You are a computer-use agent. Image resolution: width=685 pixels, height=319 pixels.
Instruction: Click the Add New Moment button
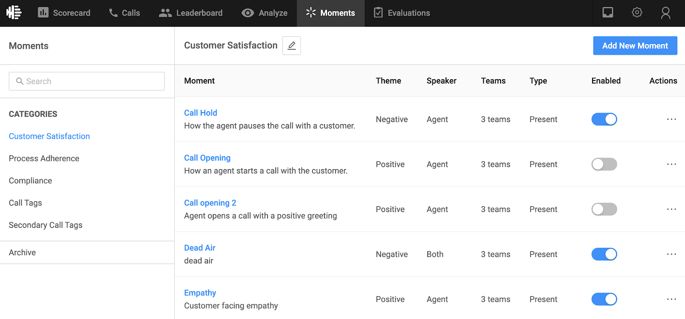[x=635, y=46]
